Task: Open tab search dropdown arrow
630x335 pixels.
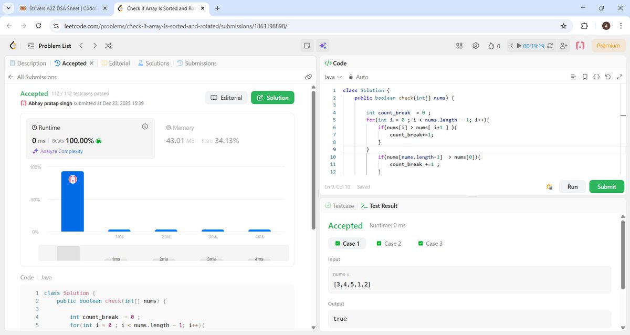Action: [8, 8]
